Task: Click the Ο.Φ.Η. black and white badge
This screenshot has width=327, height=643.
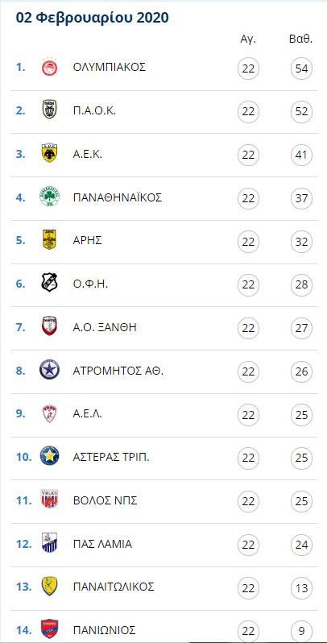Action: [x=50, y=284]
